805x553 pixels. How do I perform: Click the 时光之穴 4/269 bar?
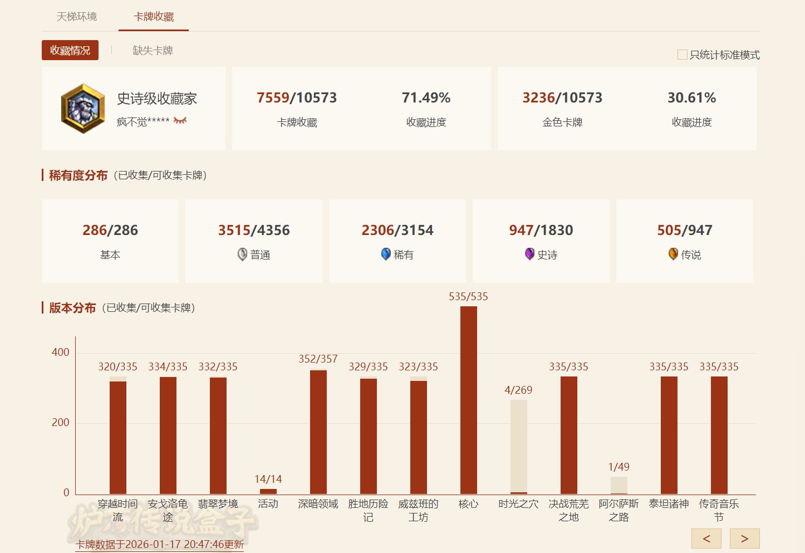pos(518,447)
